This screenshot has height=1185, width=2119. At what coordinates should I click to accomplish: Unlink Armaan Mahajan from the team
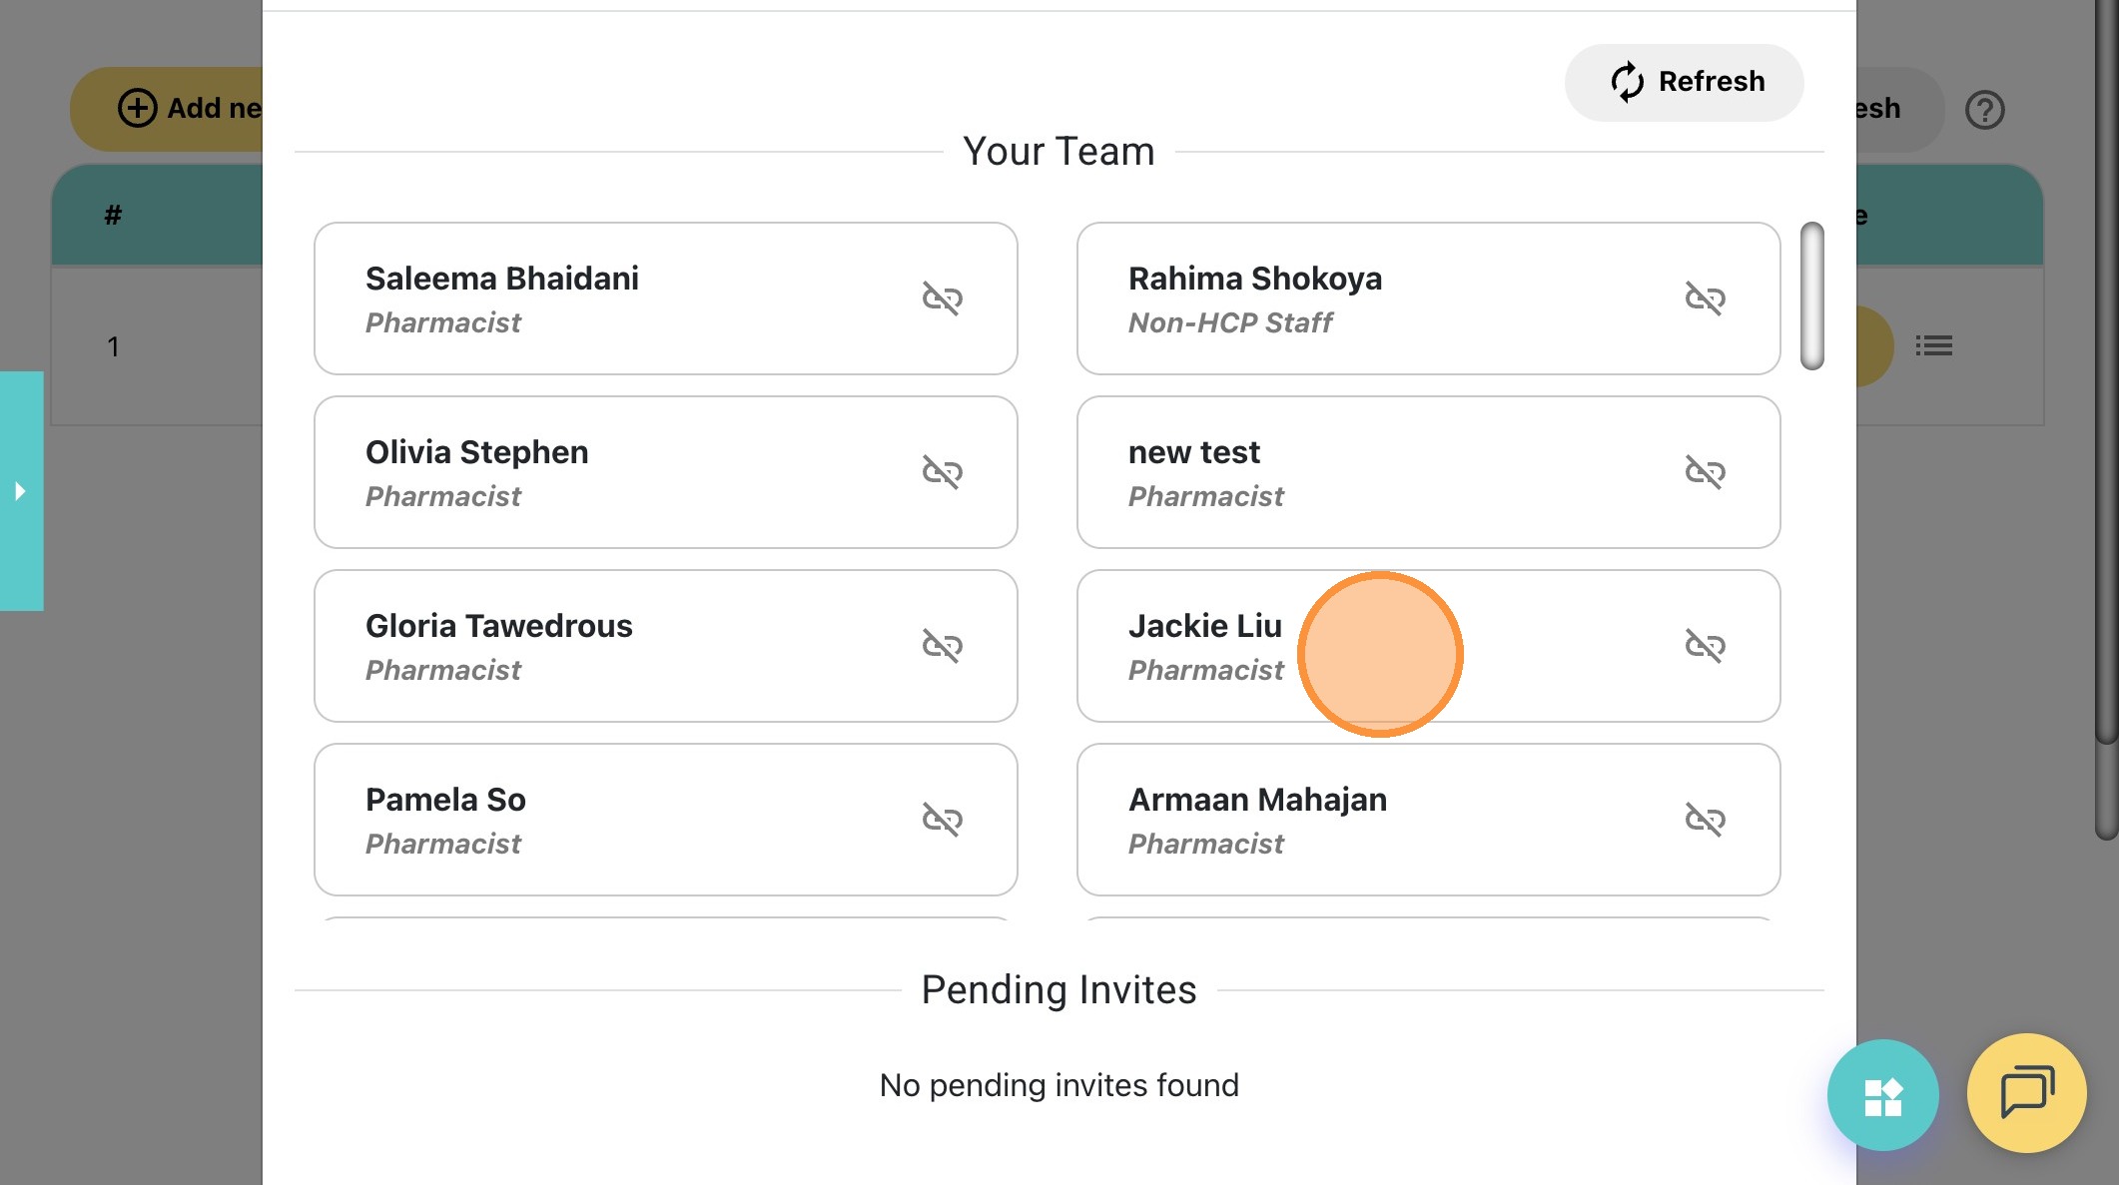[1705, 820]
